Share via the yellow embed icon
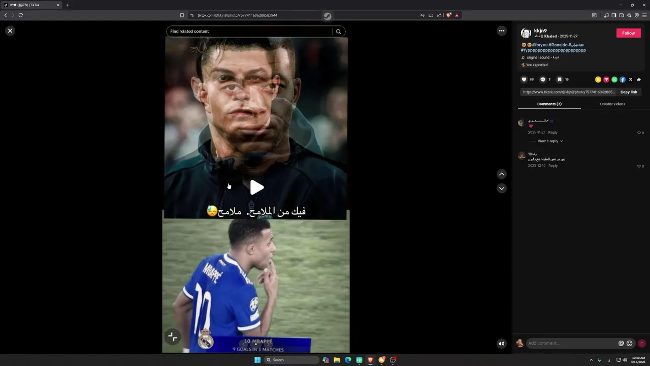 598,79
